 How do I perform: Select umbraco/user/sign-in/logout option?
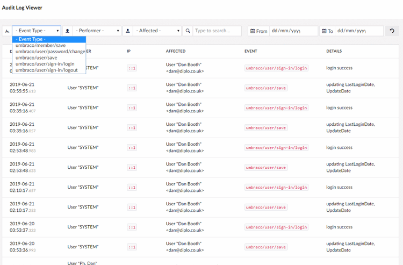[x=49, y=70]
